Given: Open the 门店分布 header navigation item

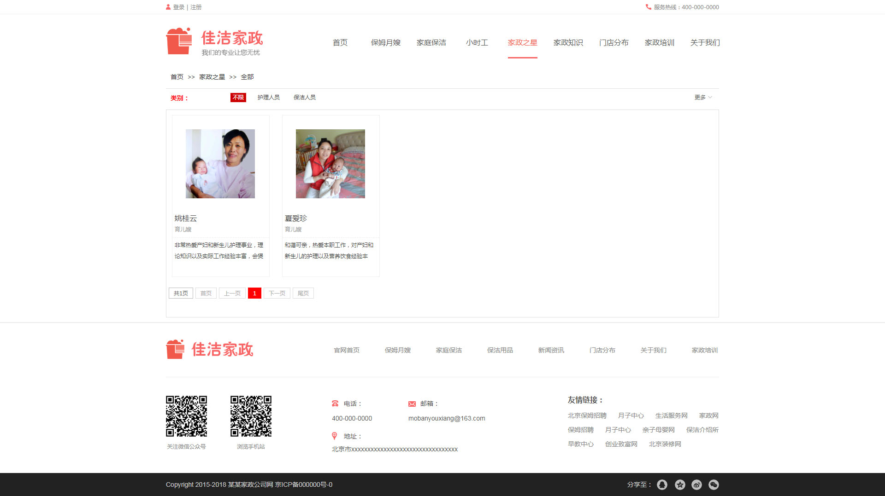Looking at the screenshot, I should click(x=614, y=43).
